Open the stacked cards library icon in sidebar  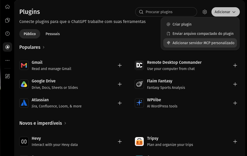click(7, 20)
